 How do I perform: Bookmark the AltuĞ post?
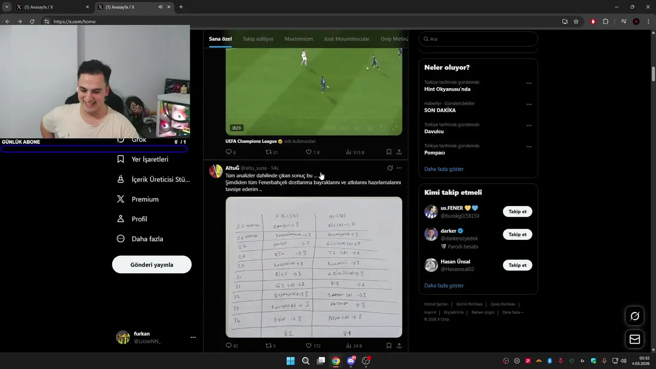click(389, 346)
